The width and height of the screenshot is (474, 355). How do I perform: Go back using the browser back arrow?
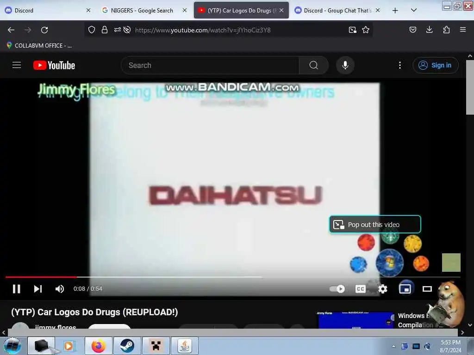pos(11,30)
